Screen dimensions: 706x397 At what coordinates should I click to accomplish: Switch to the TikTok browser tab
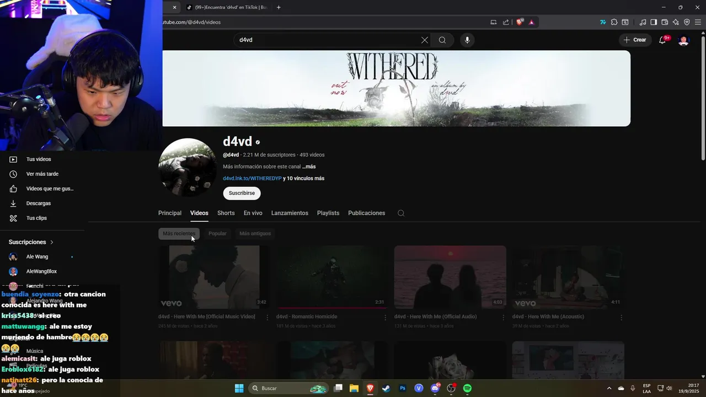(227, 7)
